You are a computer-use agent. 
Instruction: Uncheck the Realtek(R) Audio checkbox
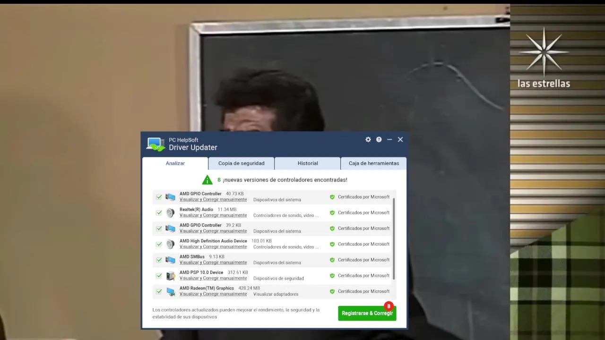pyautogui.click(x=159, y=213)
